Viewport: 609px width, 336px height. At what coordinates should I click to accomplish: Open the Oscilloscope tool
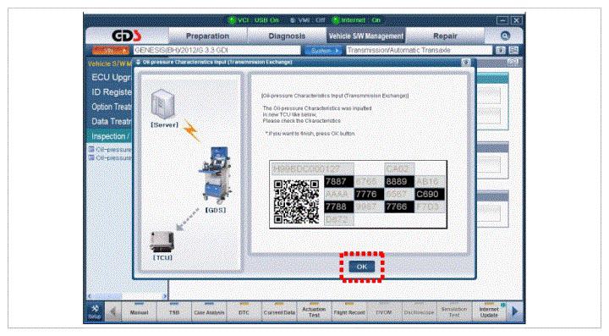(419, 311)
